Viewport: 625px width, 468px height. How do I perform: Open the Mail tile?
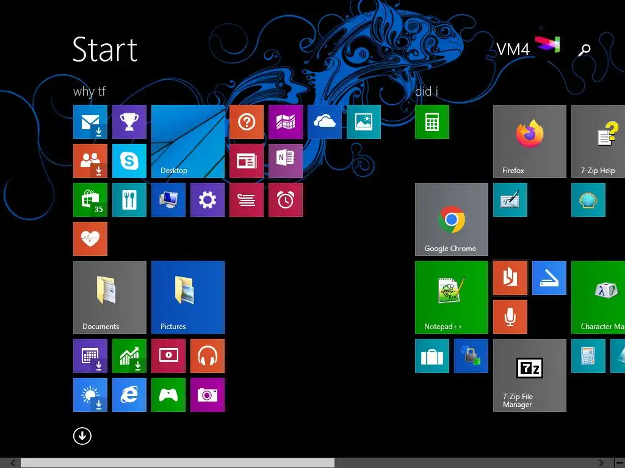90,122
